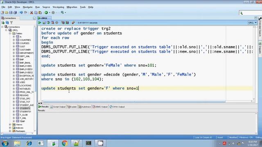Expand the COUNTRIES table node
This screenshot has width=262, height=147.
[14, 40]
